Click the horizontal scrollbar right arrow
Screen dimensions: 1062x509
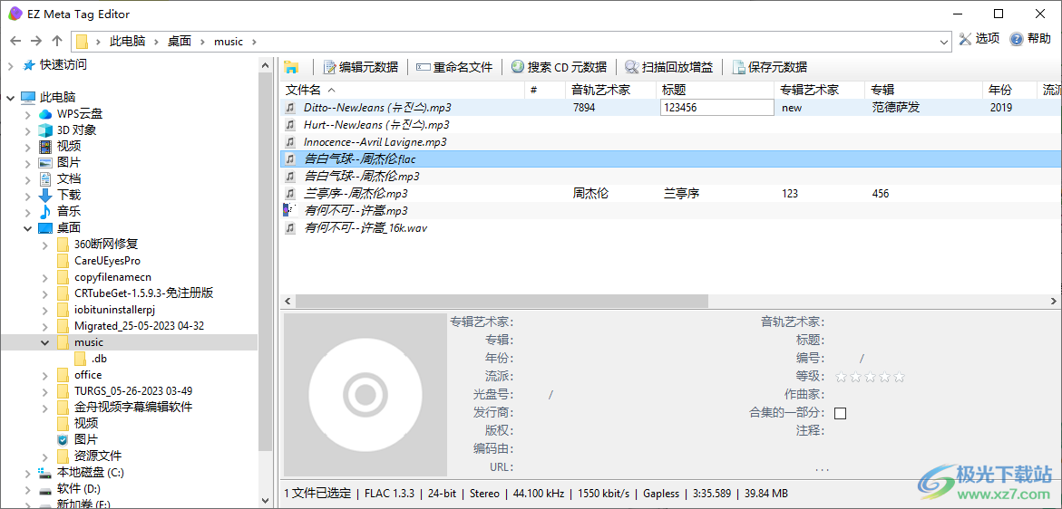pyautogui.click(x=1054, y=301)
